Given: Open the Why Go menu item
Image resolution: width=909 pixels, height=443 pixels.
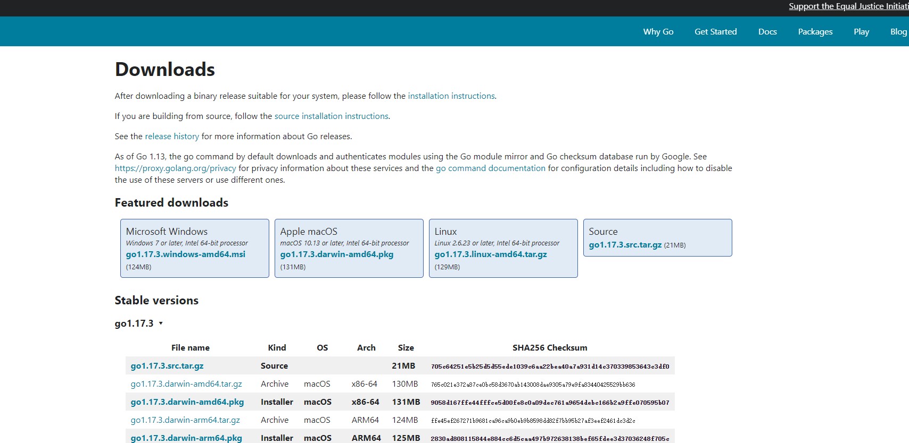Looking at the screenshot, I should pyautogui.click(x=658, y=32).
